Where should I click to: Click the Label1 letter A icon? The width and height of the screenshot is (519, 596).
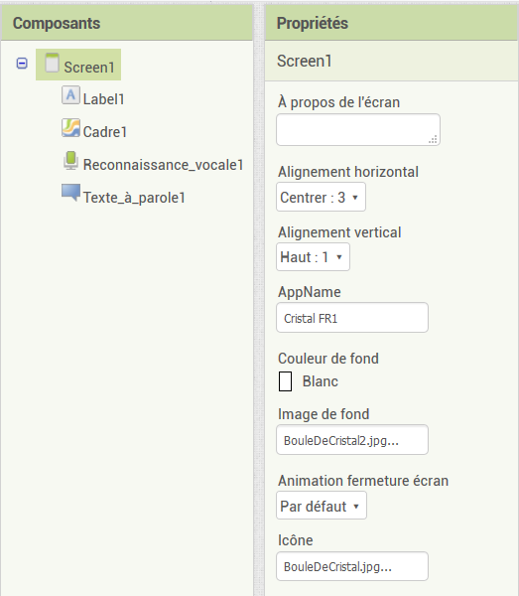click(x=70, y=95)
